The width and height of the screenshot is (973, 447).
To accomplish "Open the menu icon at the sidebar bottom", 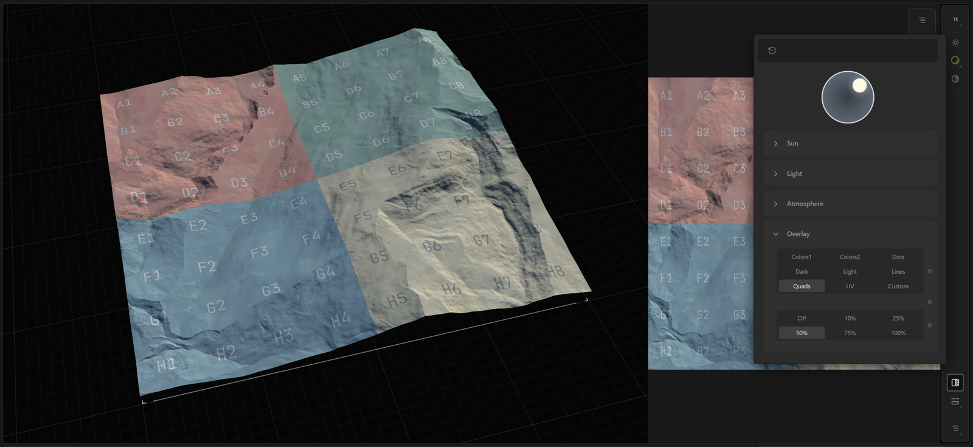I will [955, 428].
